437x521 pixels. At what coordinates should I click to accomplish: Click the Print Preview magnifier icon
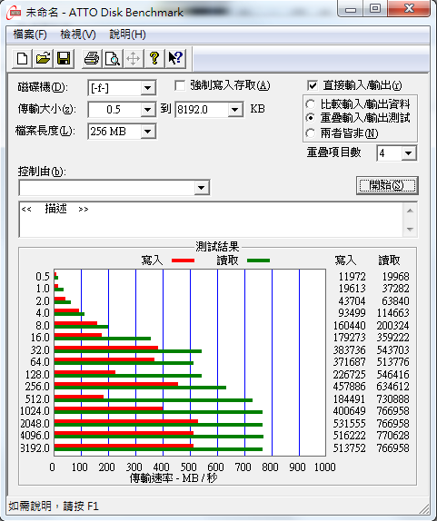click(113, 58)
